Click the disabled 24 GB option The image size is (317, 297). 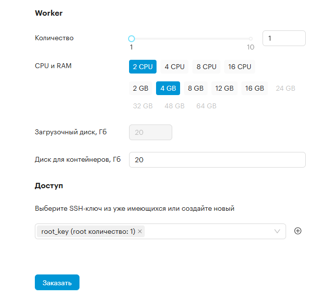click(x=286, y=88)
